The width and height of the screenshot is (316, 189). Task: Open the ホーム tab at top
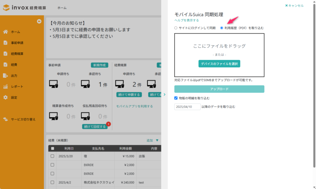(62, 8)
